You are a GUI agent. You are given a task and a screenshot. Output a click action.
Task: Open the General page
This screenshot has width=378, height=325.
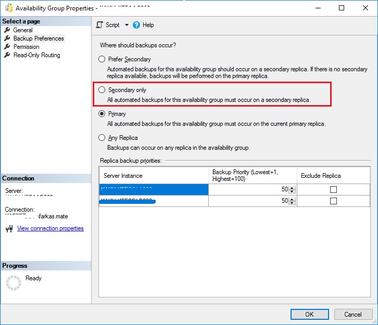pyautogui.click(x=23, y=30)
